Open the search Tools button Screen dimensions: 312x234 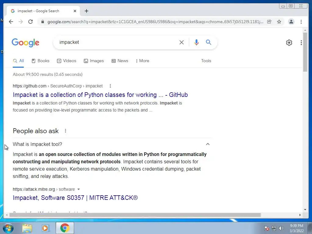coord(206,61)
